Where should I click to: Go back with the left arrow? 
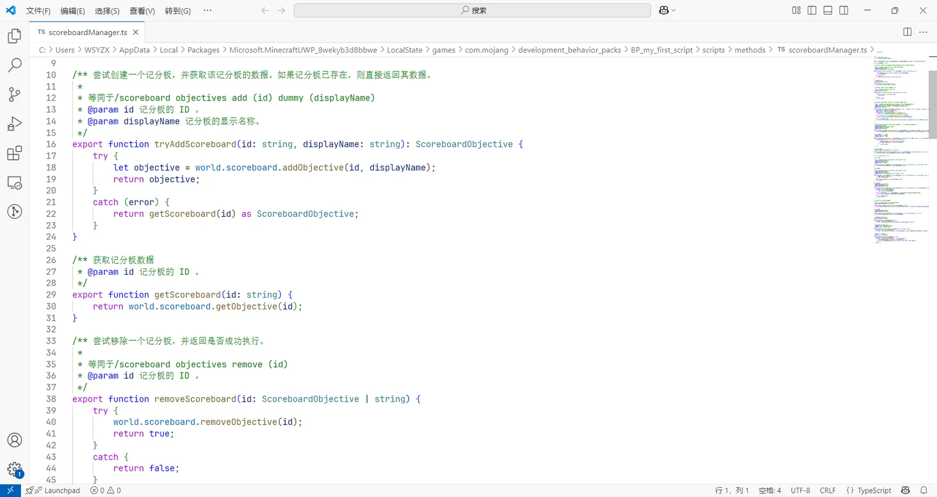click(x=265, y=11)
